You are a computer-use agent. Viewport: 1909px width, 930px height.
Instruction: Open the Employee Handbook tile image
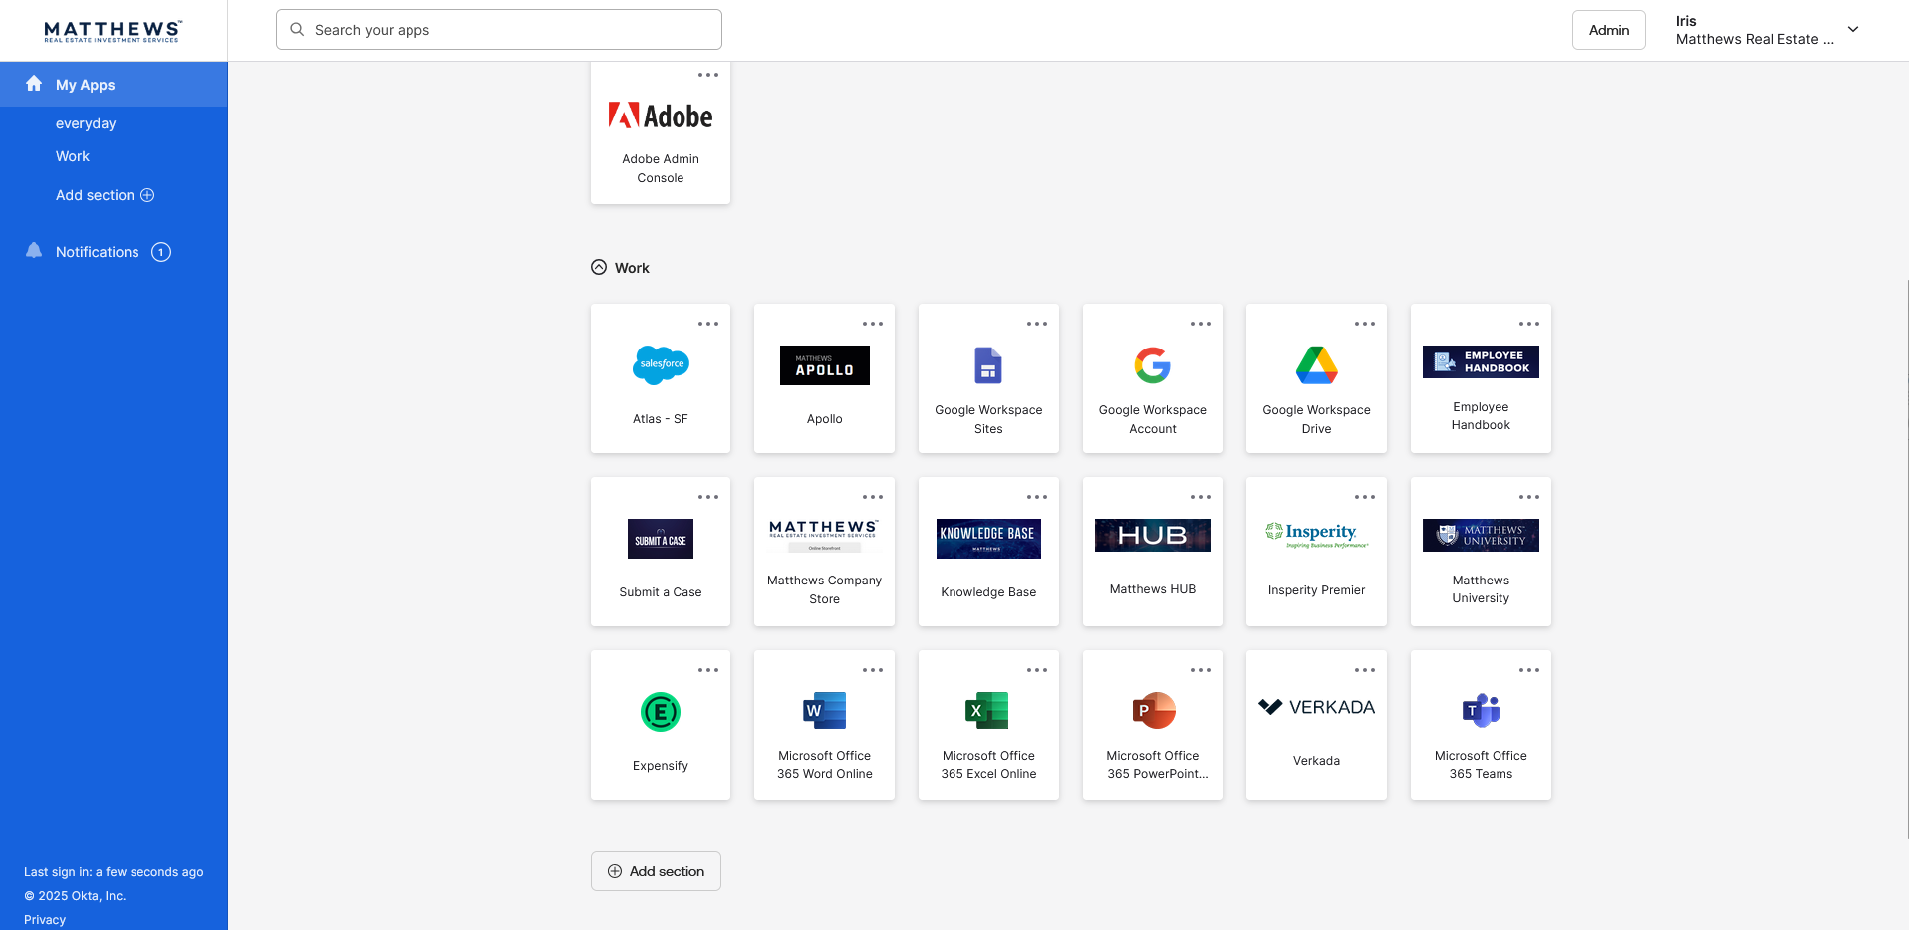coord(1481,361)
